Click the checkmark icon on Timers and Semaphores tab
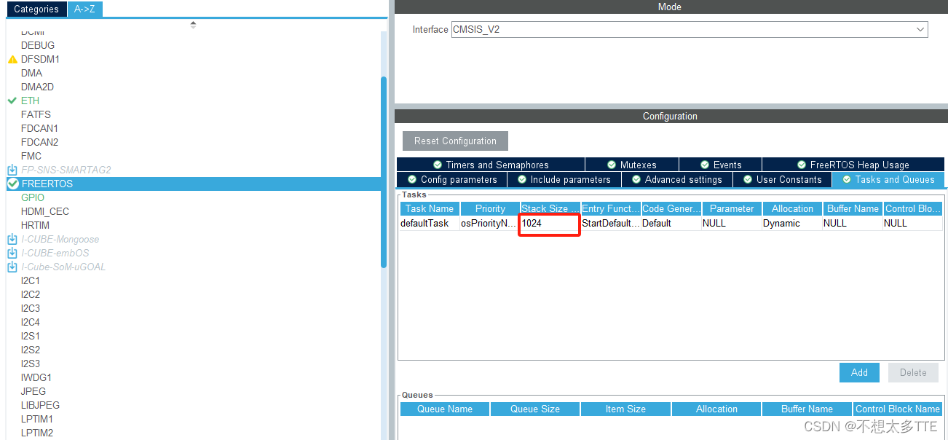Image resolution: width=948 pixels, height=440 pixels. (x=437, y=164)
